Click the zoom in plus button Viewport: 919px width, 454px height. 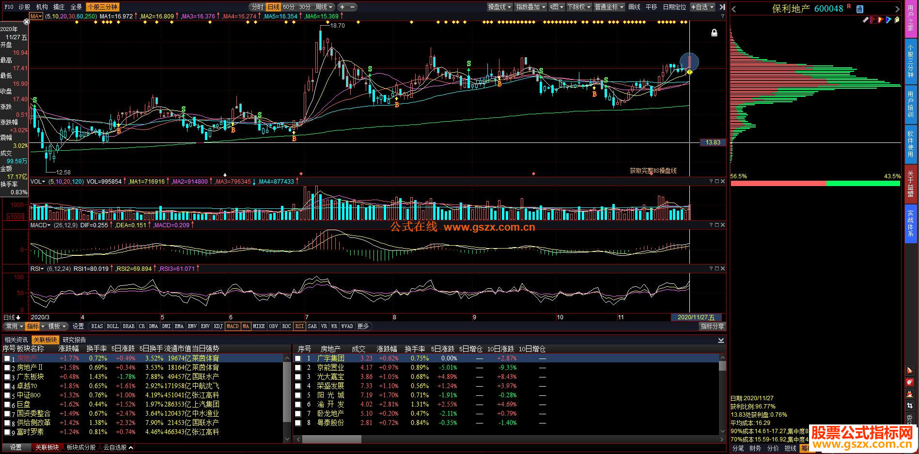point(343,7)
